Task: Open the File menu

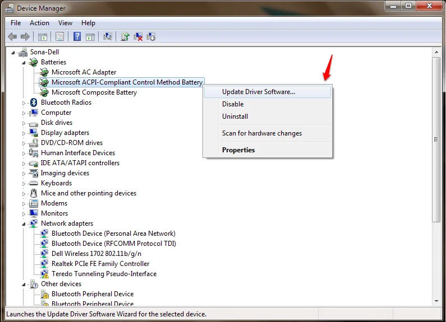Action: (x=16, y=23)
